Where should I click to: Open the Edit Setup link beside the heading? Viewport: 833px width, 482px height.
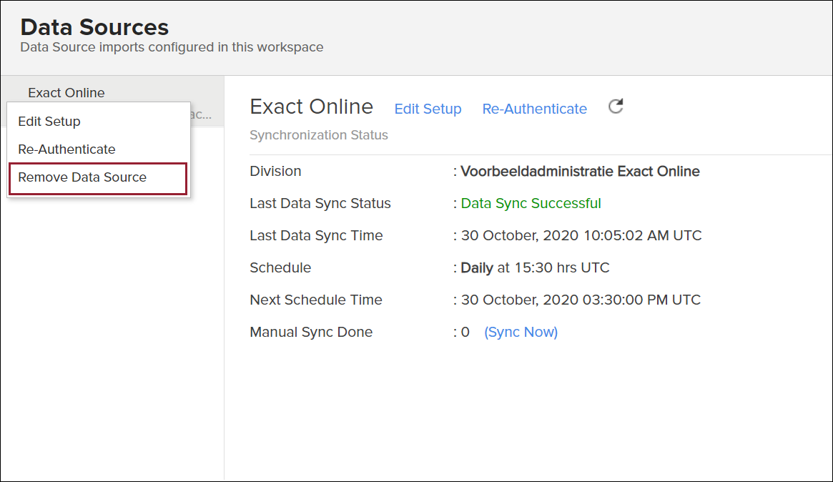coord(428,109)
